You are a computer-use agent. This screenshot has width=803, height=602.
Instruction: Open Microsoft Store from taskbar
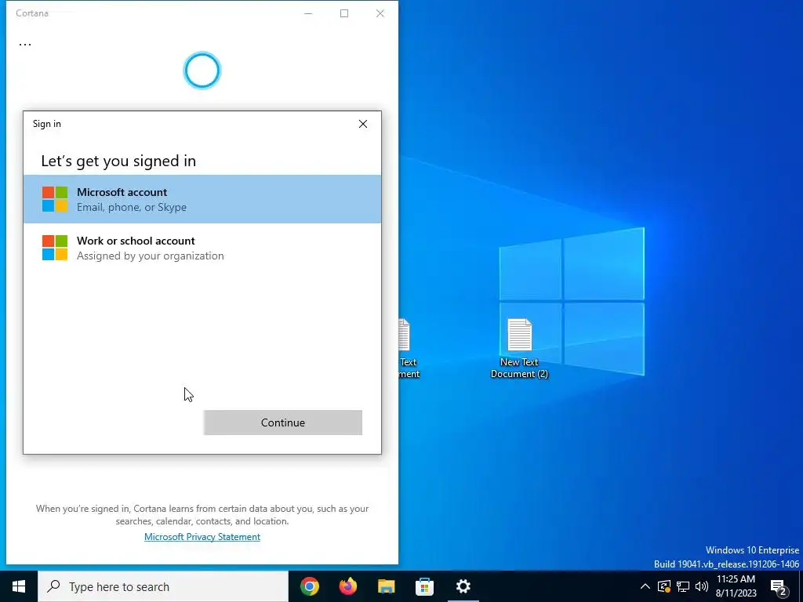pos(424,586)
